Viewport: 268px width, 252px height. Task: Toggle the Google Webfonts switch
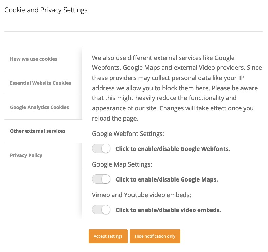[101, 148]
